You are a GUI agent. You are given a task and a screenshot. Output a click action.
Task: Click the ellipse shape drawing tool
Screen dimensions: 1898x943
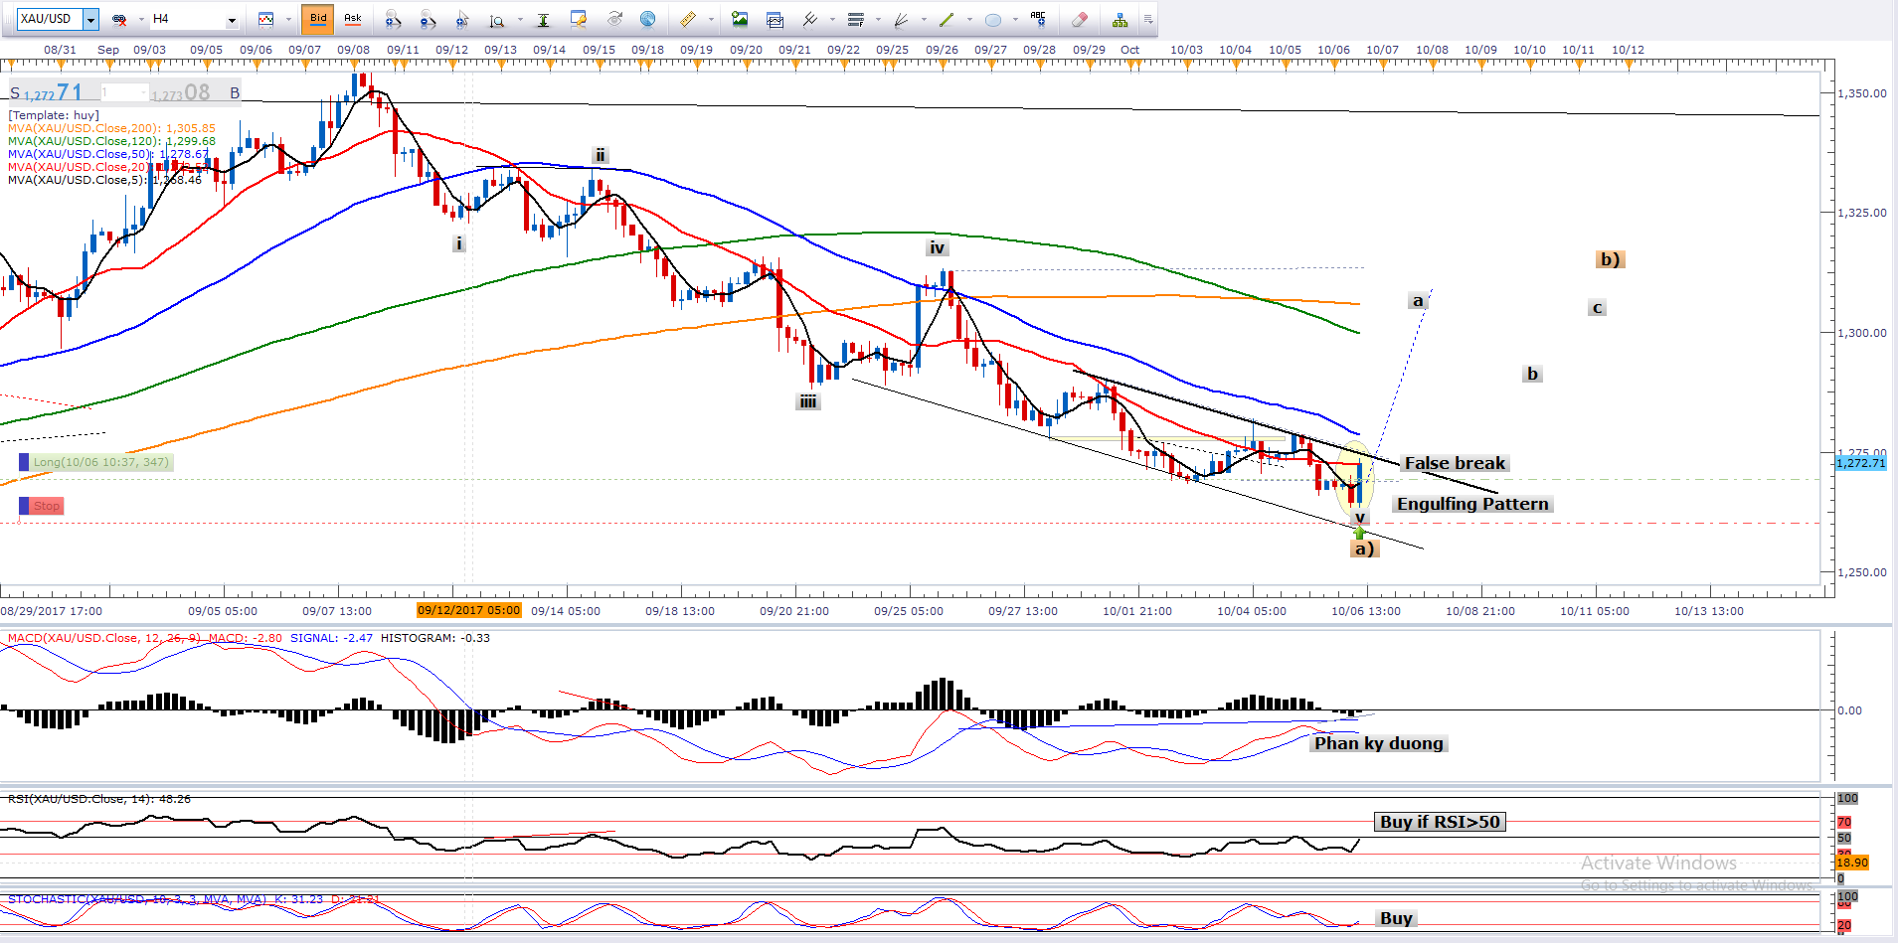click(992, 19)
